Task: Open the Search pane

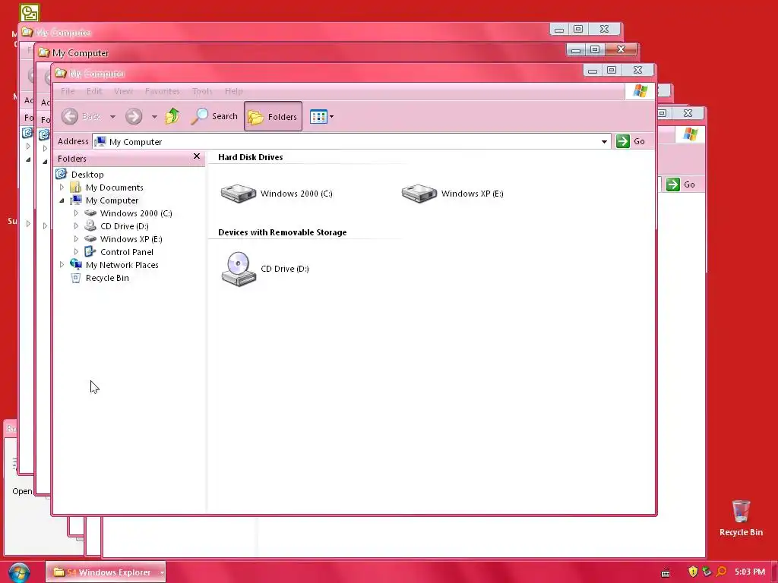Action: (x=214, y=116)
